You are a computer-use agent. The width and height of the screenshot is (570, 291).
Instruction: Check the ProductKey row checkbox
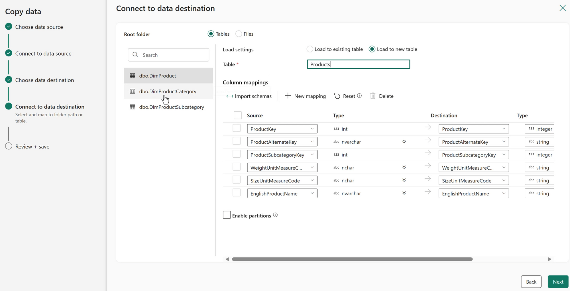click(x=237, y=128)
